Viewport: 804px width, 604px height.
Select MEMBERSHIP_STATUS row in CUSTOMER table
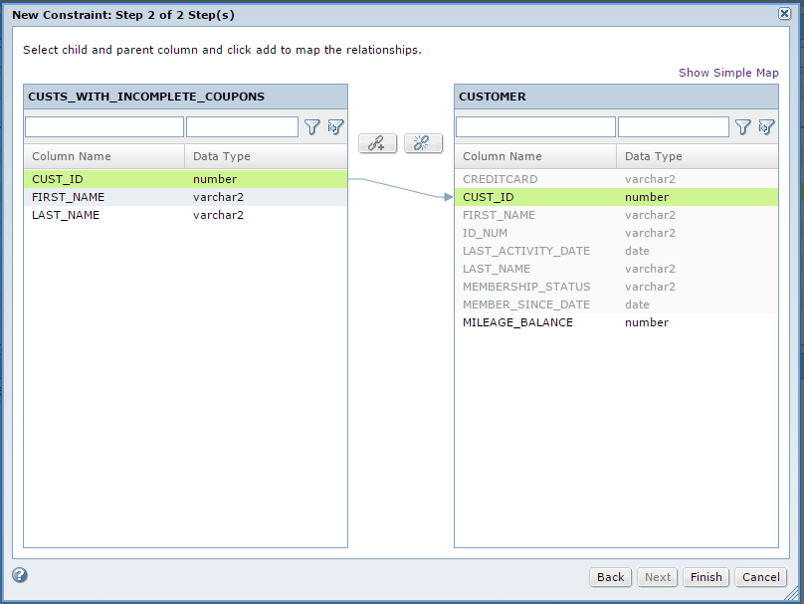(616, 287)
